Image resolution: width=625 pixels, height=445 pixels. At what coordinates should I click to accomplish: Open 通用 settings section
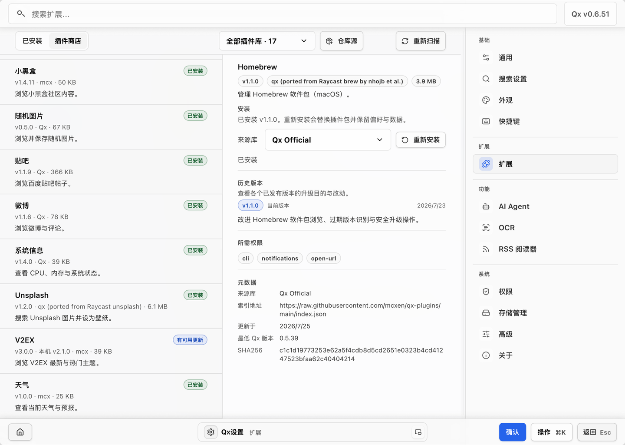(545, 58)
